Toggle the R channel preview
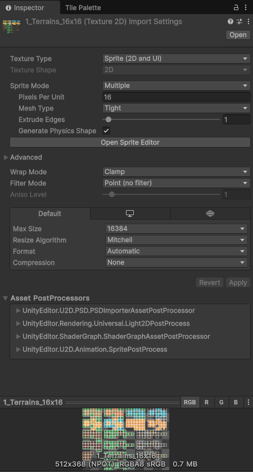This screenshot has width=253, height=472. [x=207, y=402]
